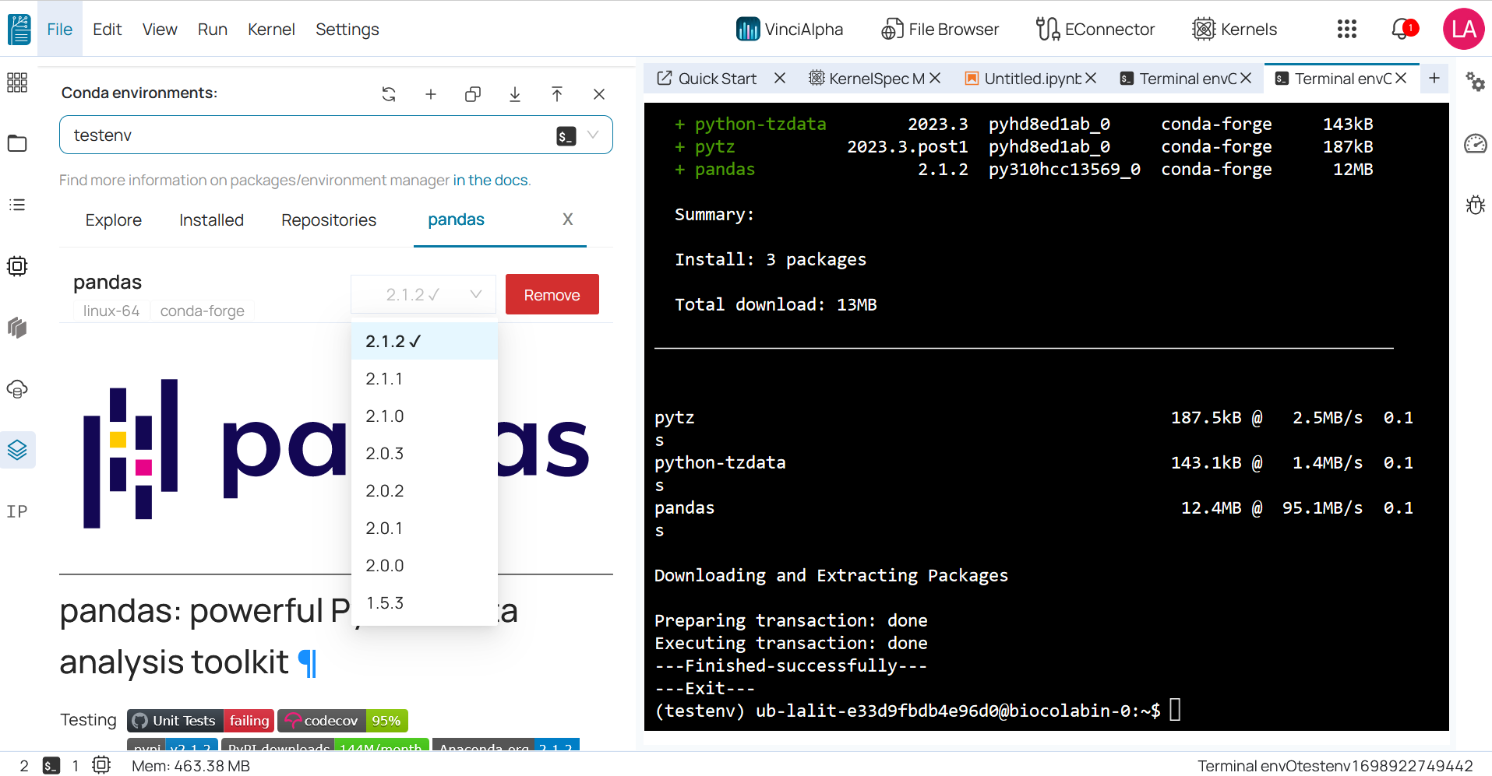
Task: Open LA user profile avatar
Action: point(1463,30)
